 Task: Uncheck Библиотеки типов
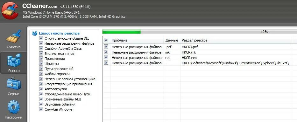41,54
